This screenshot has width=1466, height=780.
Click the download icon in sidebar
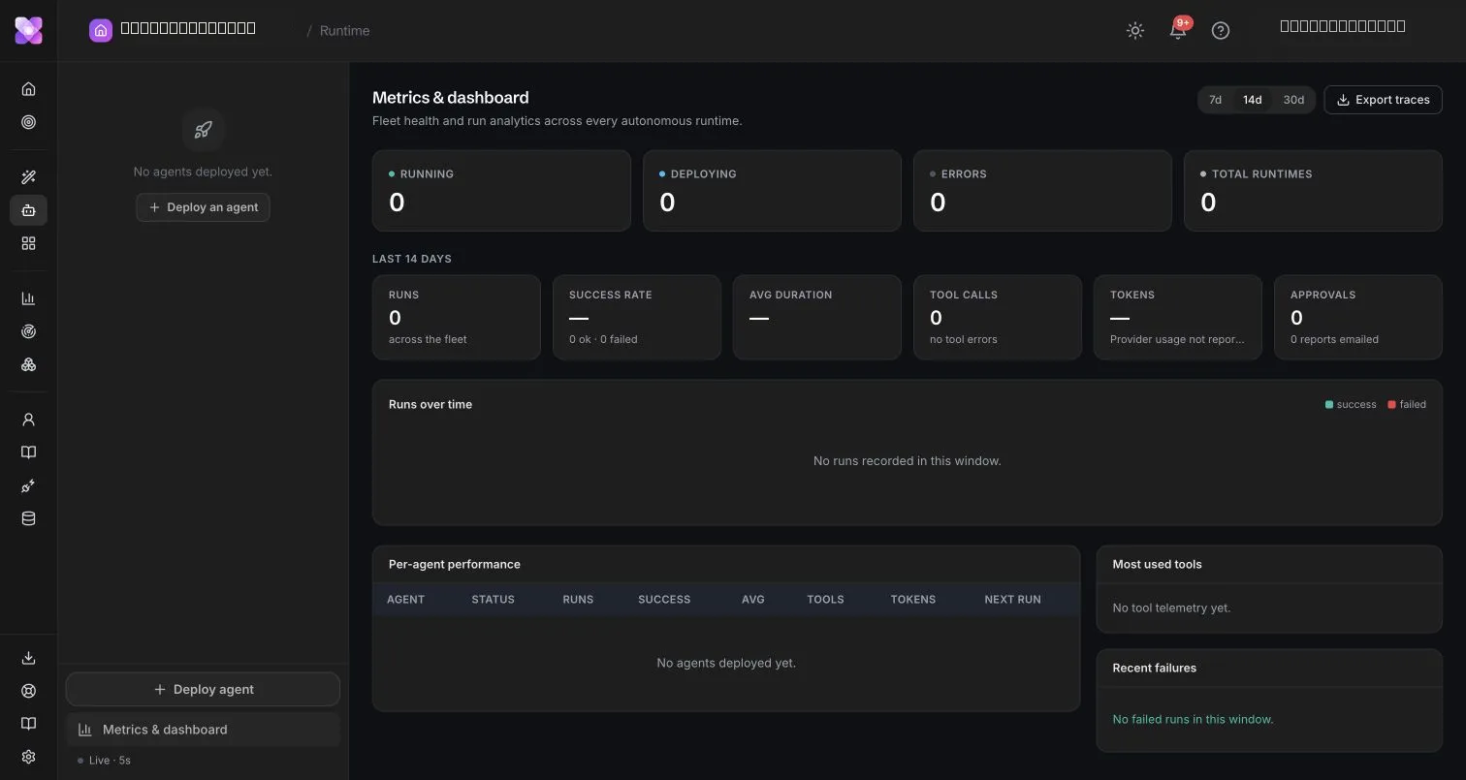(28, 658)
